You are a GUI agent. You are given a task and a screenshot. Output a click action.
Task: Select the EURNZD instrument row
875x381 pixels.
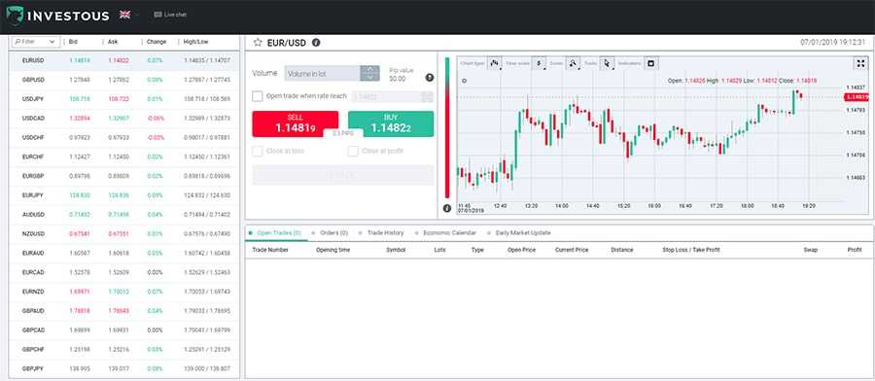click(x=124, y=292)
